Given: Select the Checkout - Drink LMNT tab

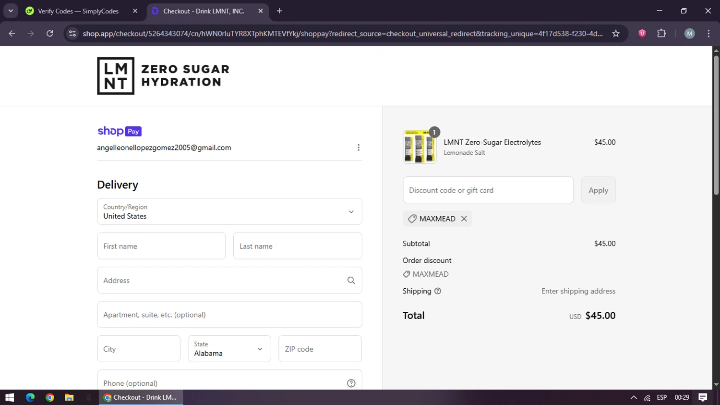Looking at the screenshot, I should 207,11.
